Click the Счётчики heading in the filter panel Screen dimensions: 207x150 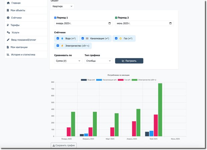click(60, 32)
